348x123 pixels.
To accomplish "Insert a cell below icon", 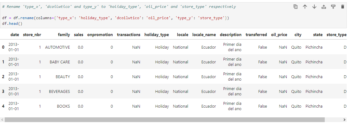I will 333,7.
